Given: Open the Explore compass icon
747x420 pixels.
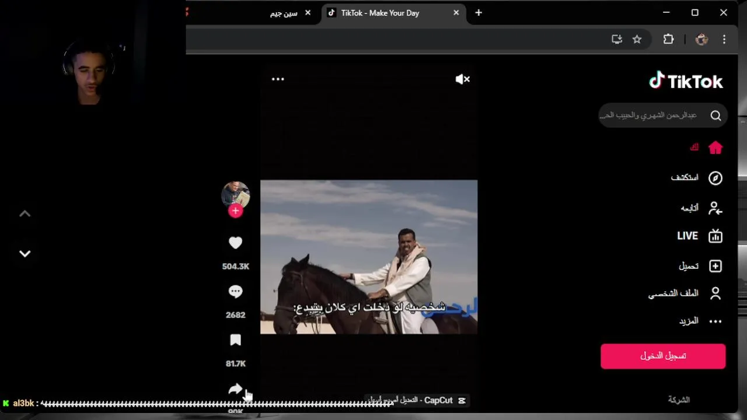Looking at the screenshot, I should click(x=715, y=178).
